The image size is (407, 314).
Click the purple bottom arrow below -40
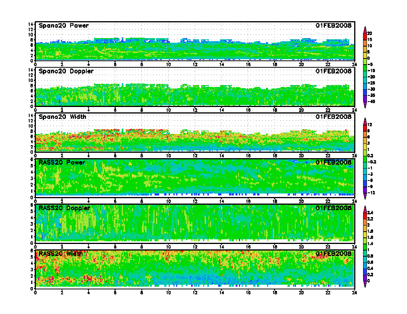[365, 105]
